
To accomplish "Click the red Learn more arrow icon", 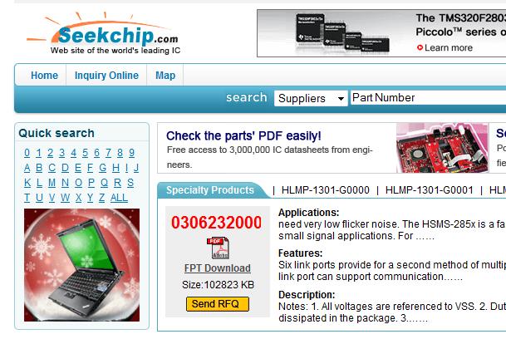I will [420, 48].
